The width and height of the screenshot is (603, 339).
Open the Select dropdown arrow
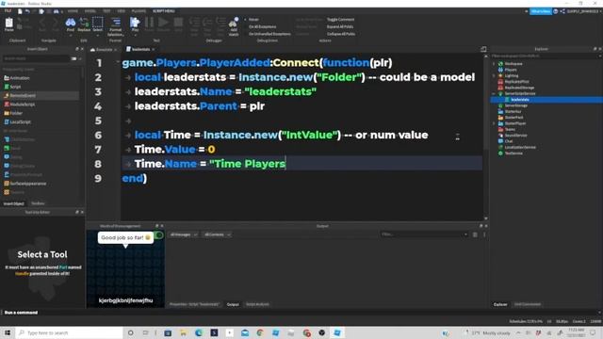pos(98,35)
